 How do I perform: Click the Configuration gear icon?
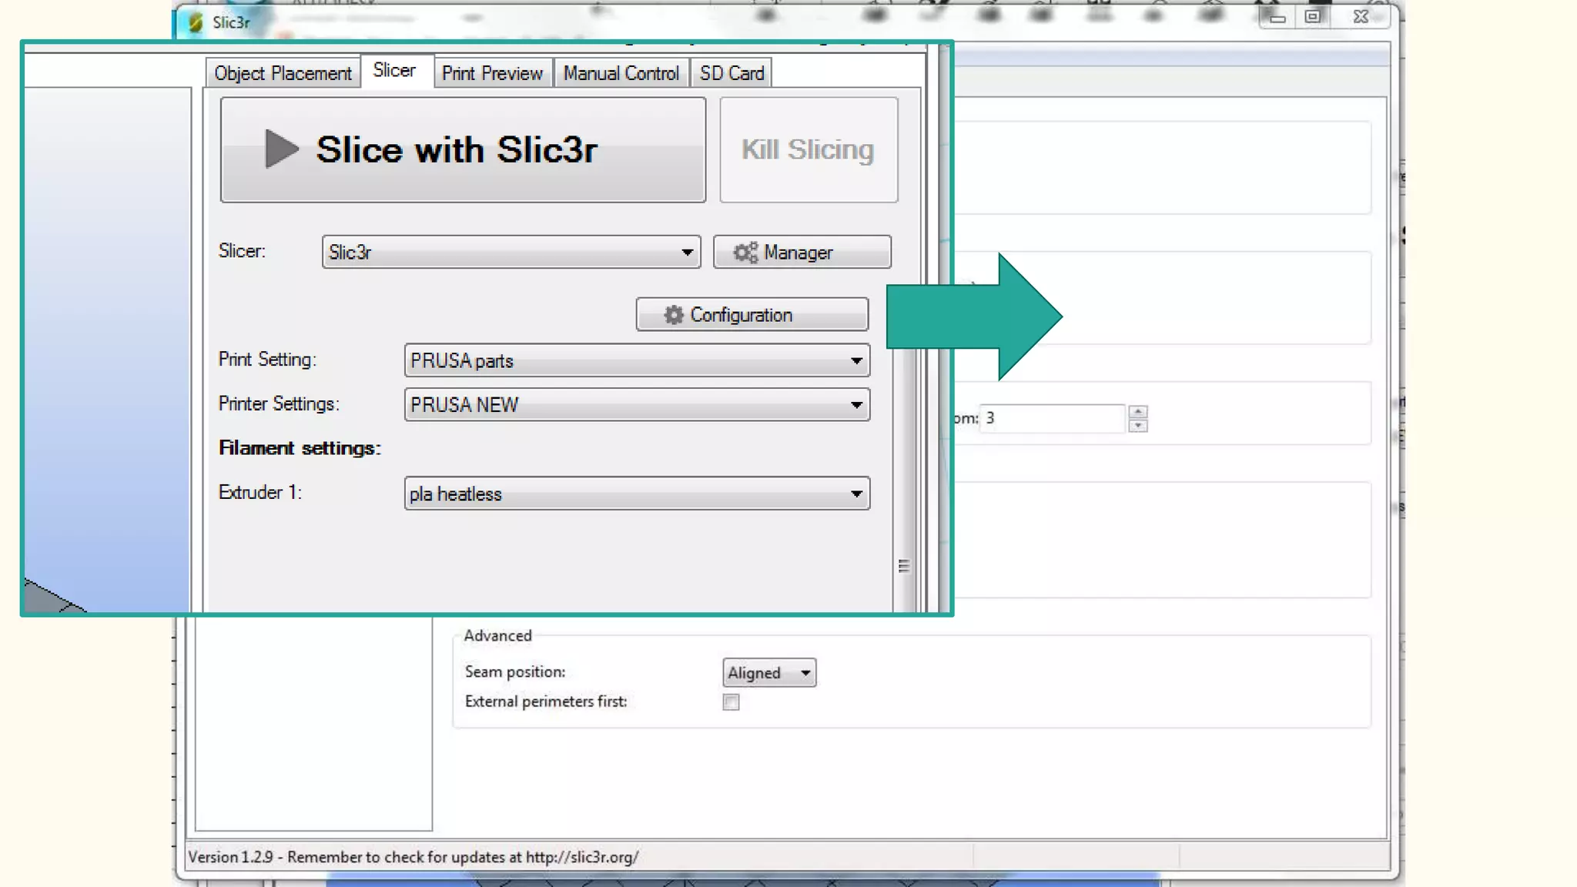(x=674, y=315)
